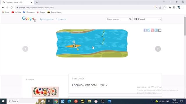This screenshot has height=104, width=186.
Task: Open Yandex app from taskbar
Action: point(76,101)
